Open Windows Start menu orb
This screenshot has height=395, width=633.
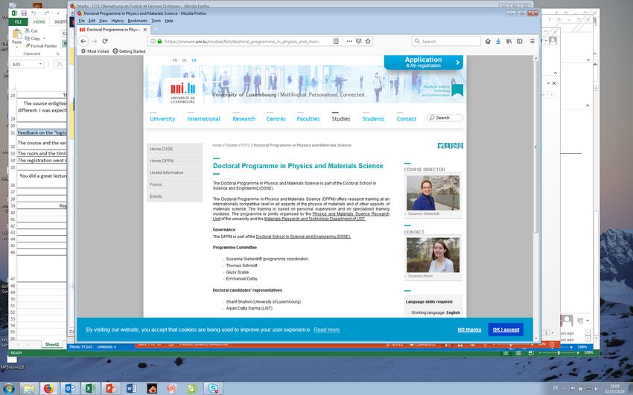click(x=8, y=388)
